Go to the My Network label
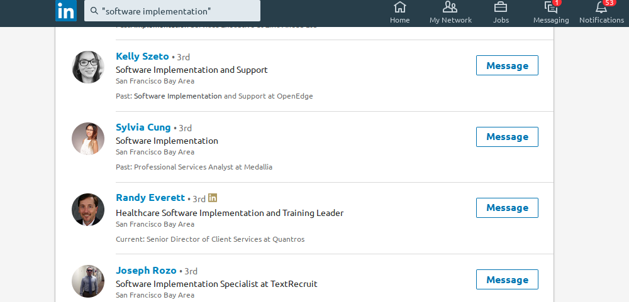 click(450, 20)
